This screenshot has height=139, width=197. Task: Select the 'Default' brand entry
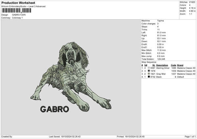coord(181,77)
